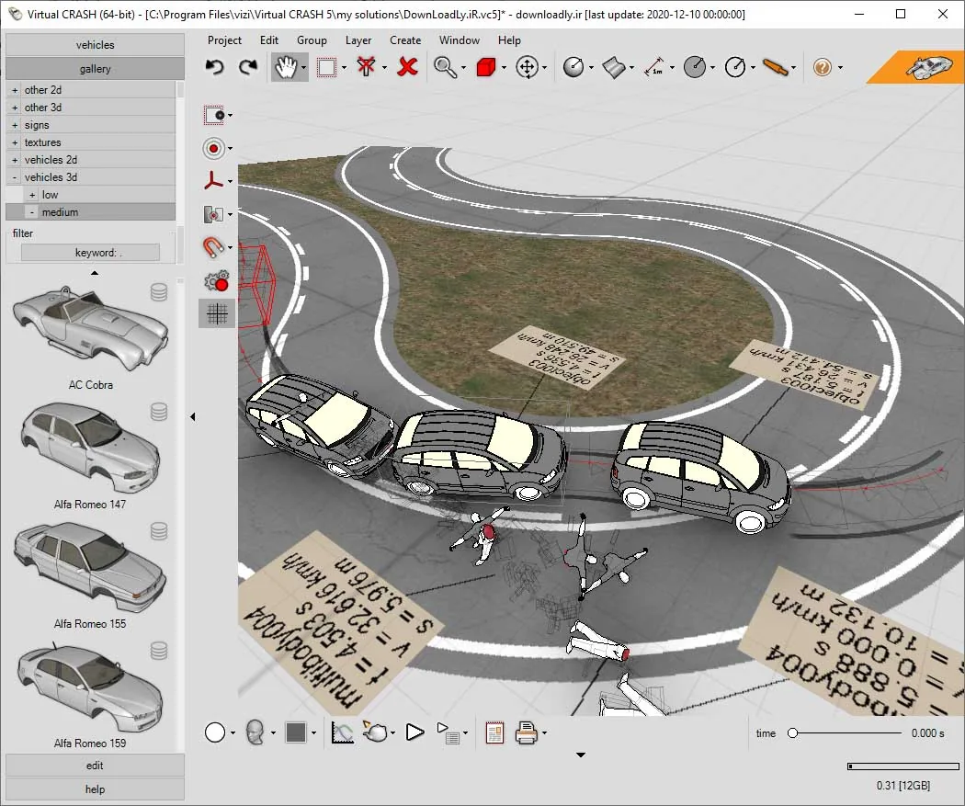Click the red X delete icon
The width and height of the screenshot is (965, 806).
pyautogui.click(x=407, y=66)
